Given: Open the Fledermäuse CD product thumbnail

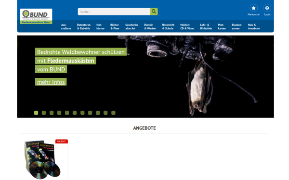Looking at the screenshot, I should tap(43, 160).
